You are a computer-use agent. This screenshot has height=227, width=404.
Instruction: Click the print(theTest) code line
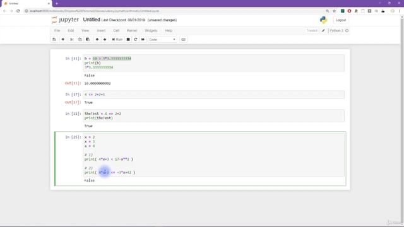pyautogui.click(x=98, y=118)
